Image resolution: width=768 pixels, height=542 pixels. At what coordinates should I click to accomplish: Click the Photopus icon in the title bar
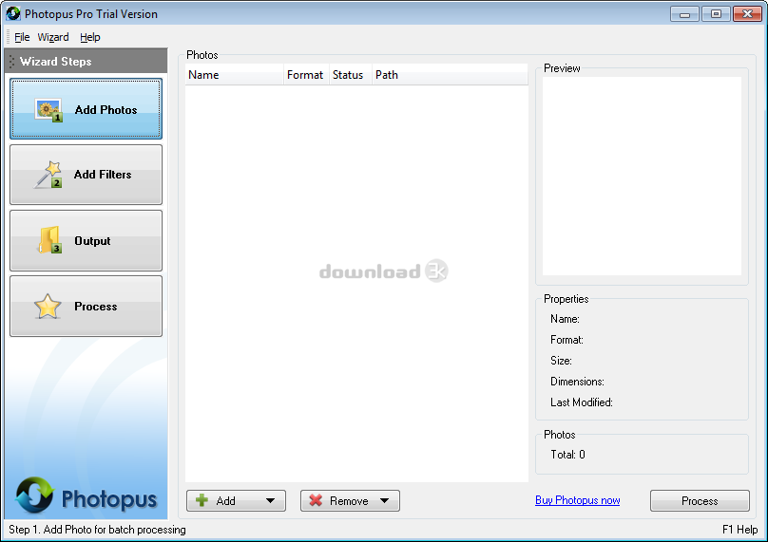pyautogui.click(x=13, y=13)
